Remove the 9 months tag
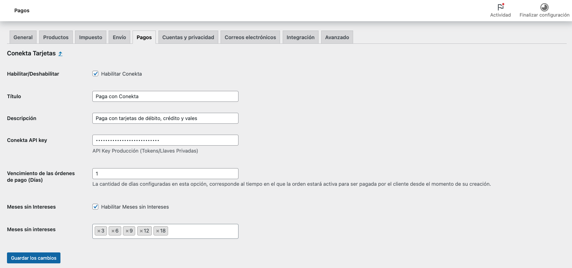Screen dimensions: 572x268 [127, 231]
